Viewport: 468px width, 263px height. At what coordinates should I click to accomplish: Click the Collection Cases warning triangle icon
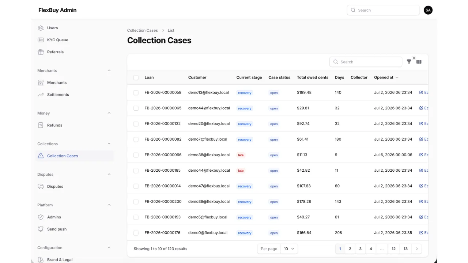[x=41, y=156]
